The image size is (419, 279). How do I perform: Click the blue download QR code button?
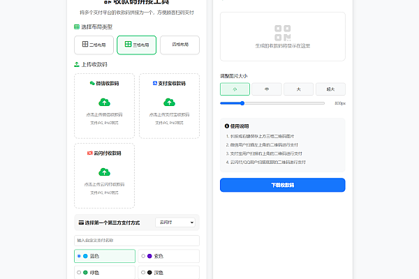pos(283,185)
